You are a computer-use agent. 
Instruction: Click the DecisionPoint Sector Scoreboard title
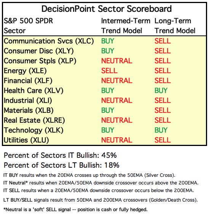(107, 9)
